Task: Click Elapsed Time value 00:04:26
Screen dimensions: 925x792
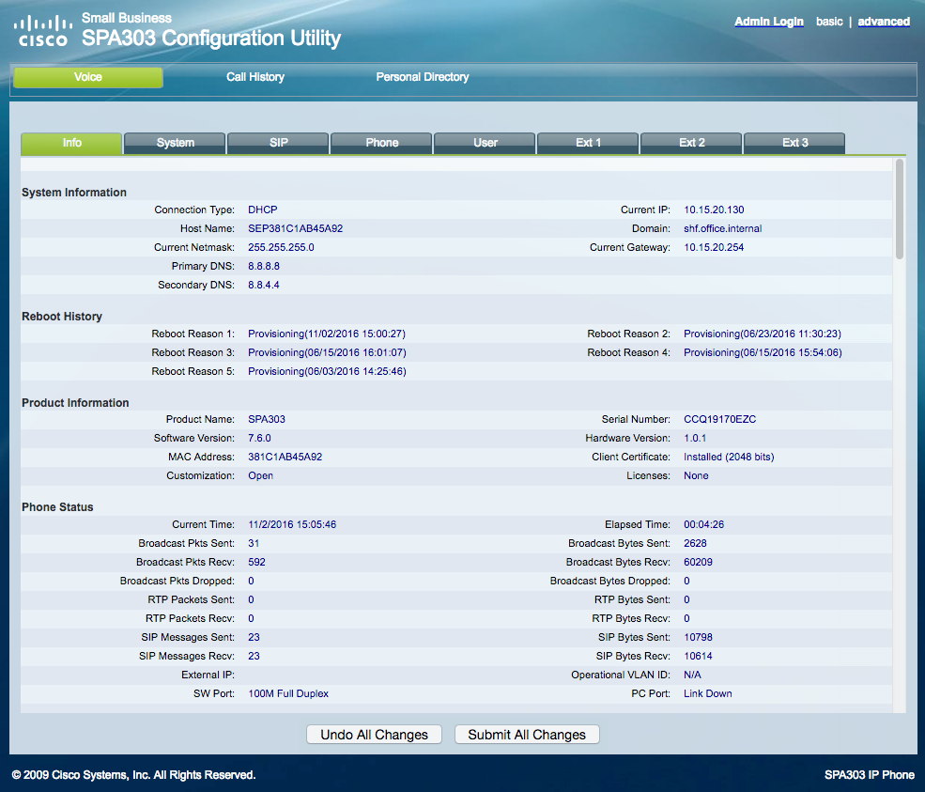Action: click(x=703, y=525)
